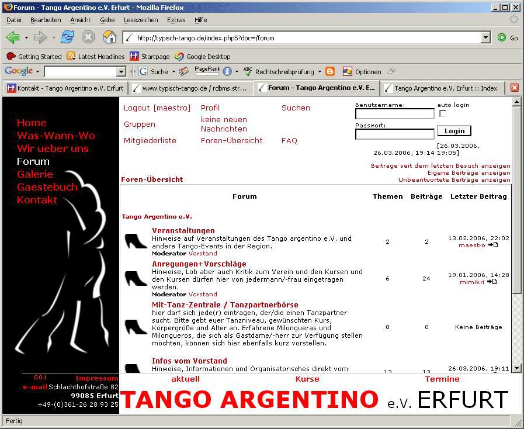Image resolution: width=524 pixels, height=429 pixels.
Task: Expand the URL address bar dropdown
Action: coord(485,37)
